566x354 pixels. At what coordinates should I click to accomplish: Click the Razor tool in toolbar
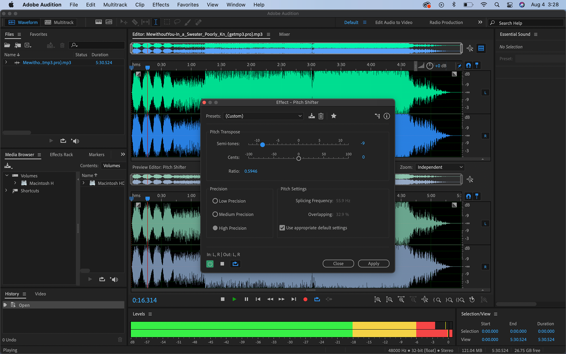[135, 22]
